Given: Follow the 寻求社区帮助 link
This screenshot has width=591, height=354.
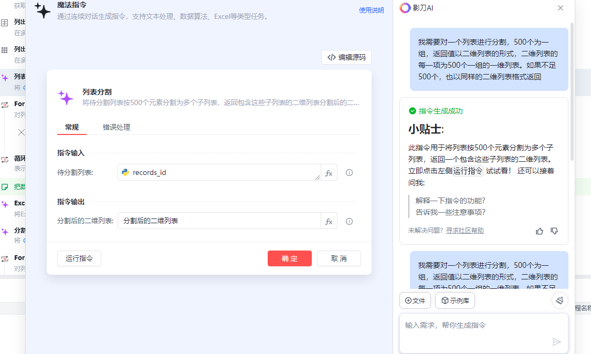Looking at the screenshot, I should point(465,231).
